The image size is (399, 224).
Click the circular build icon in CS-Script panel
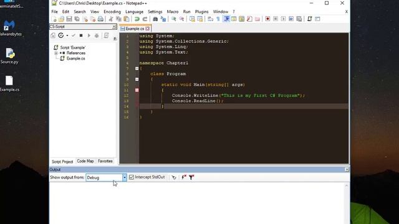61,35
